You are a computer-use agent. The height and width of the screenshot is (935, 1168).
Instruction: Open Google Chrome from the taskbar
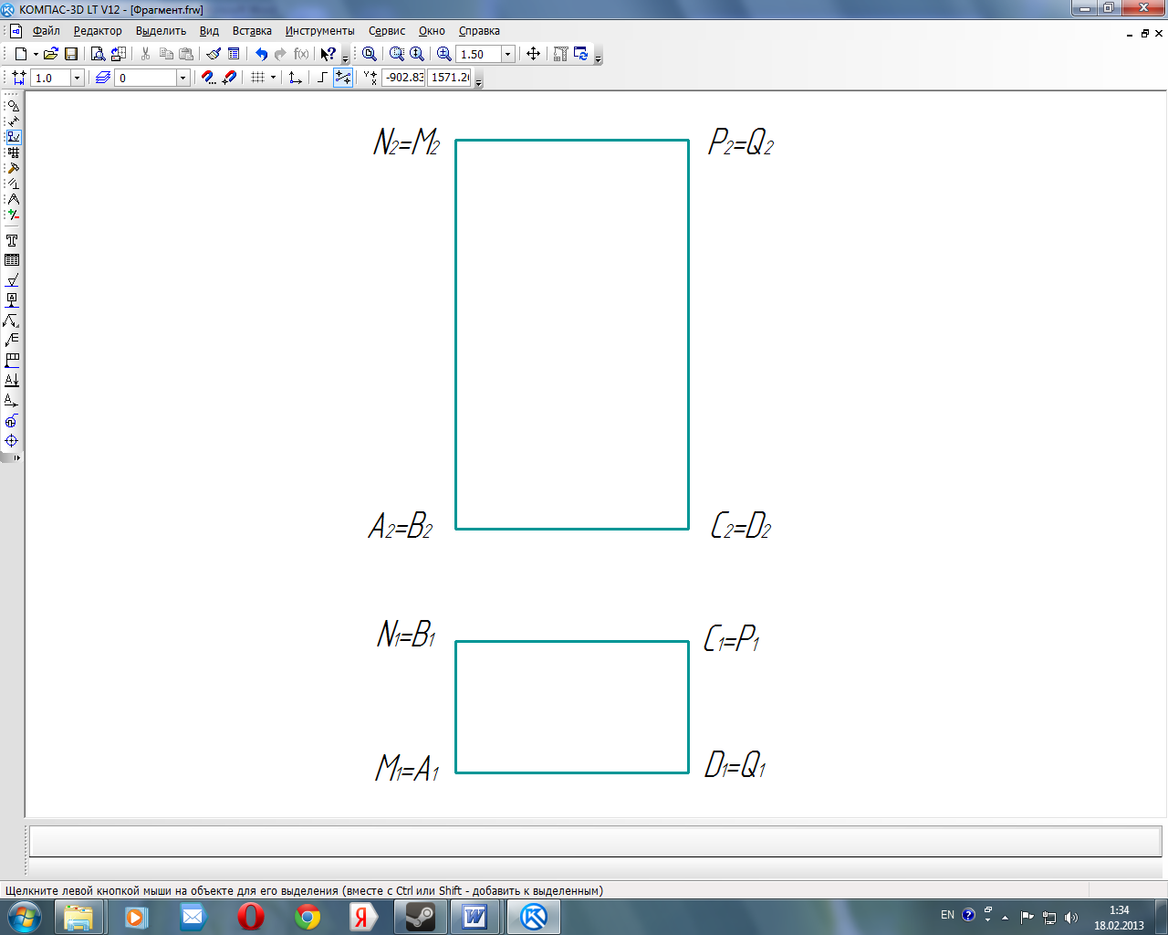click(308, 916)
